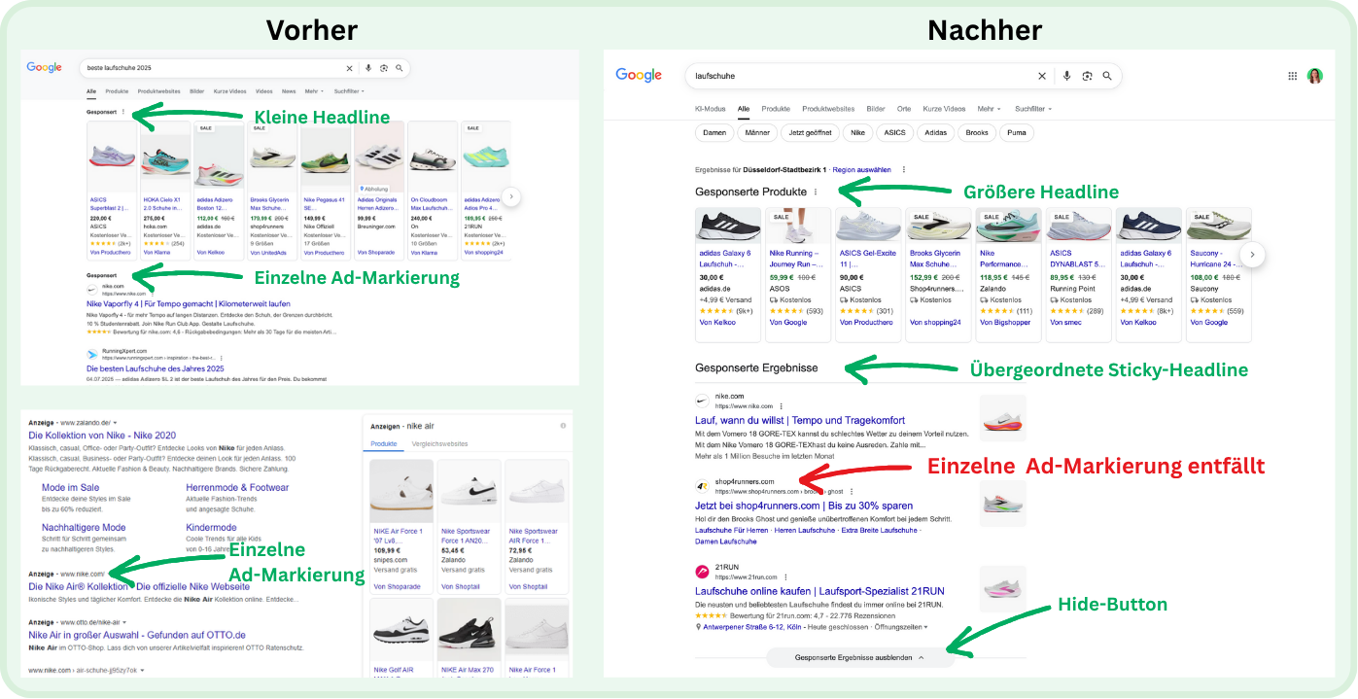Toggle the Damen filter chip

pos(715,132)
